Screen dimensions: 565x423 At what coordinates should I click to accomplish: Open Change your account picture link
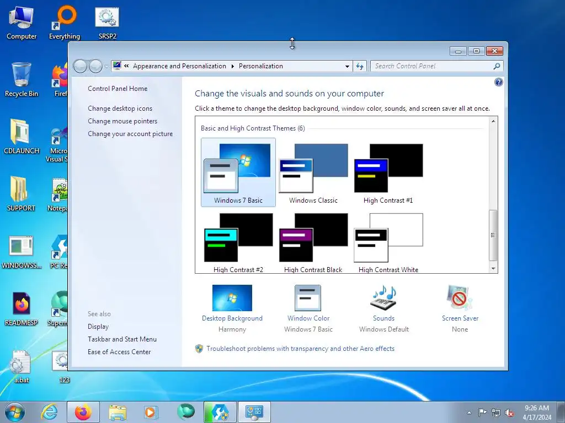click(x=130, y=134)
